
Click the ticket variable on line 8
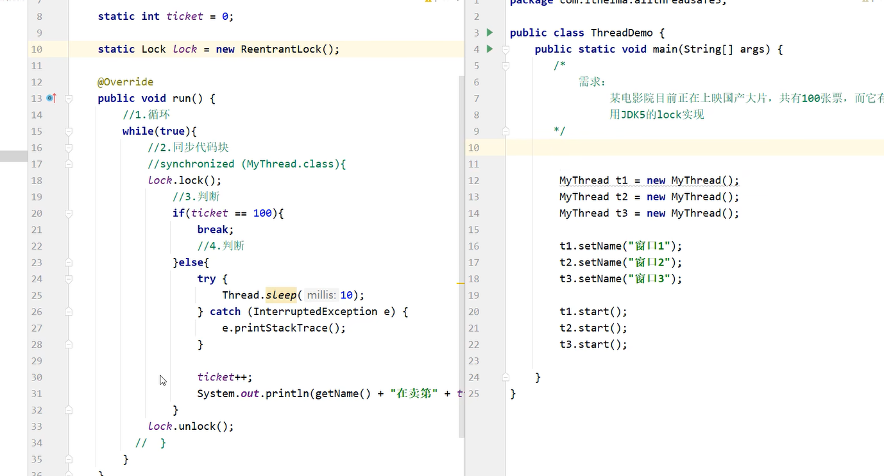tap(184, 16)
